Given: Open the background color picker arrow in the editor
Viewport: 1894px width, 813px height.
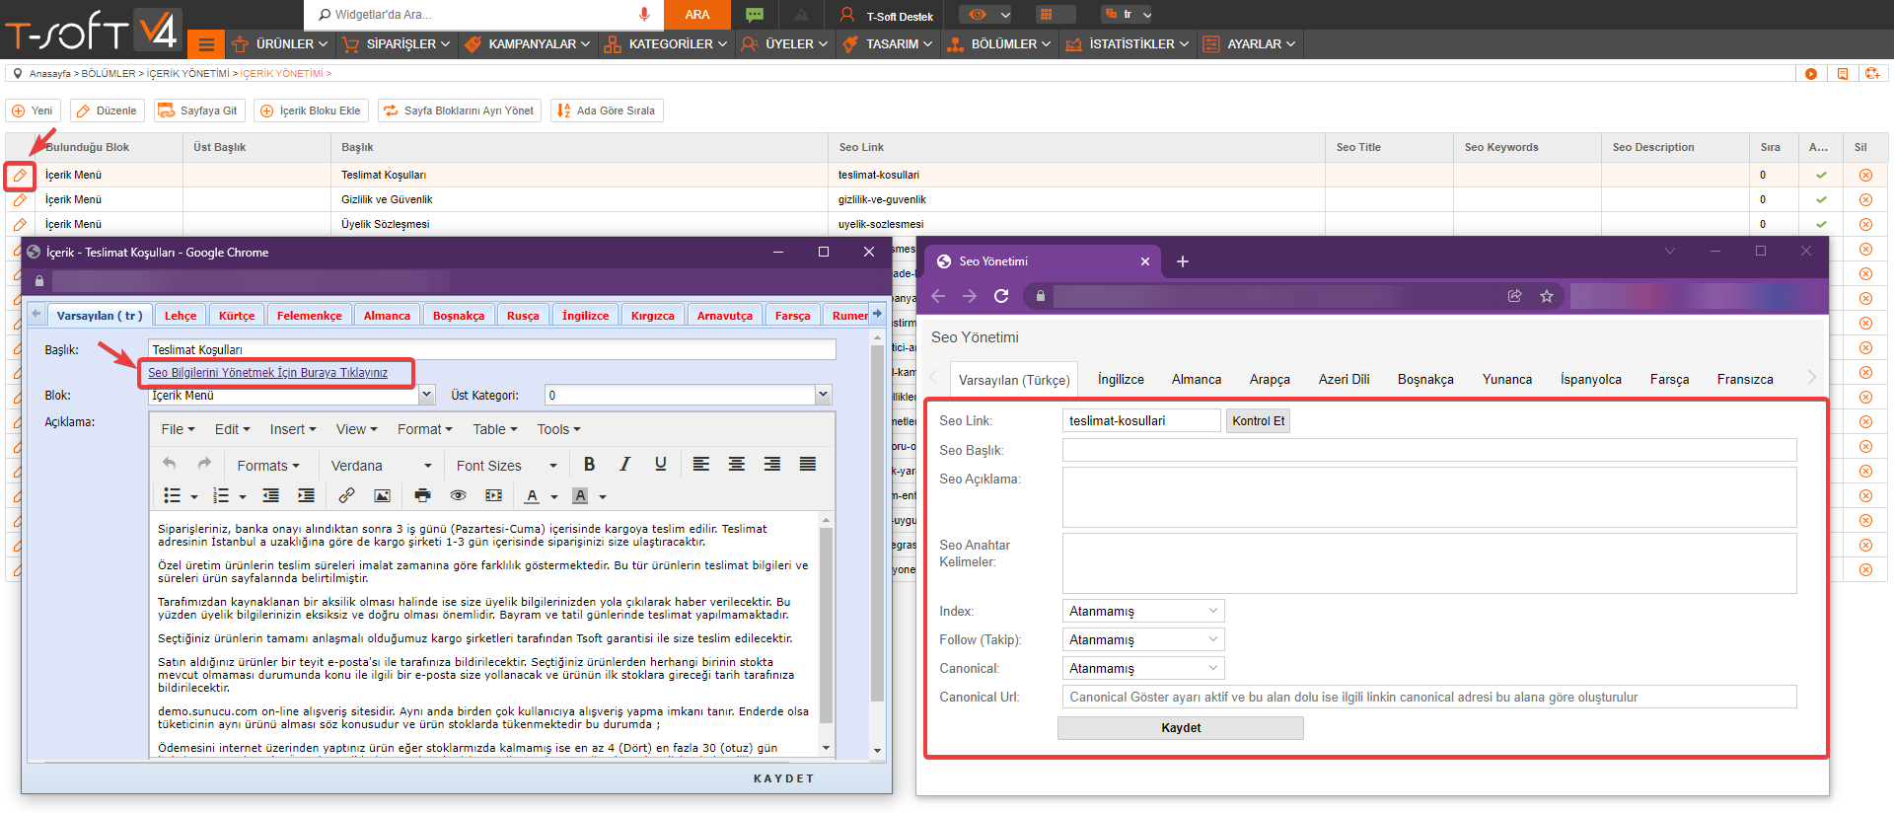Looking at the screenshot, I should (603, 496).
